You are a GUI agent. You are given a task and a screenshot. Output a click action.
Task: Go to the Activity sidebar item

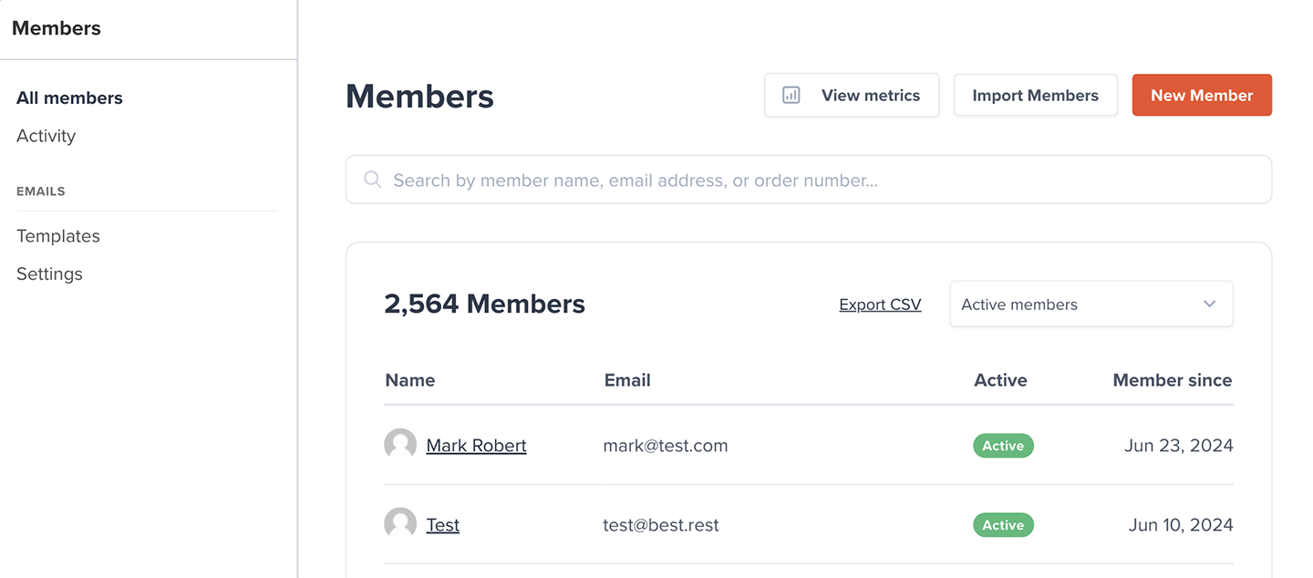click(46, 136)
